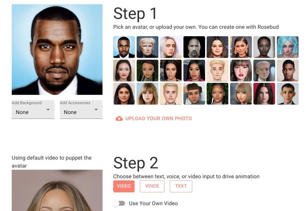Choose avatar with long platinum blonde hair
Image resolution: width=306 pixels, height=211 pixels.
171,47
